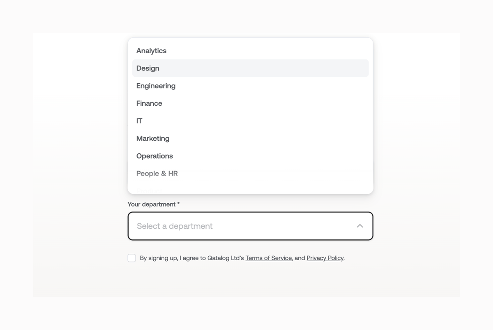Click the Your department required label
Screen dimensions: 493x330
click(153, 204)
